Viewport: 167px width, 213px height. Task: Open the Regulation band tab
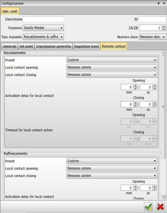(x=87, y=46)
